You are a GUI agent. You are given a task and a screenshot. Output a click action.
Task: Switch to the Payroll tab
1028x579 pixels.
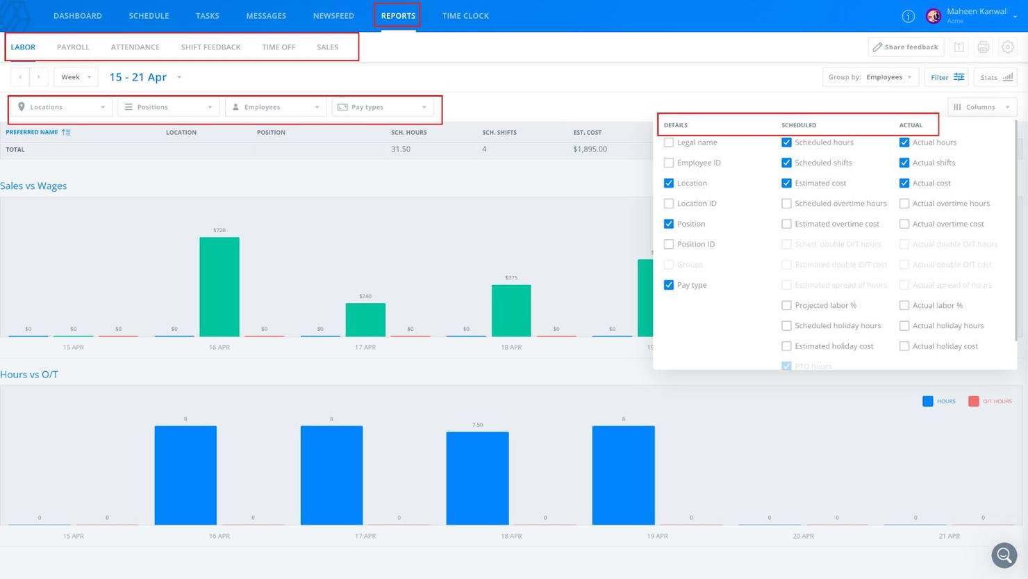73,47
